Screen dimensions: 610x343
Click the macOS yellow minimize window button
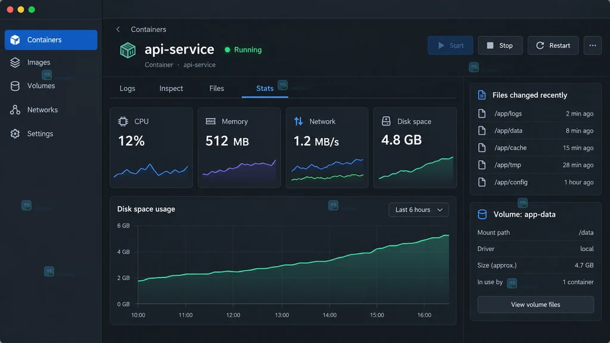(21, 10)
